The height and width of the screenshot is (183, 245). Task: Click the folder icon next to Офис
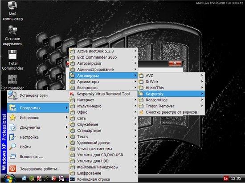click(x=72, y=112)
